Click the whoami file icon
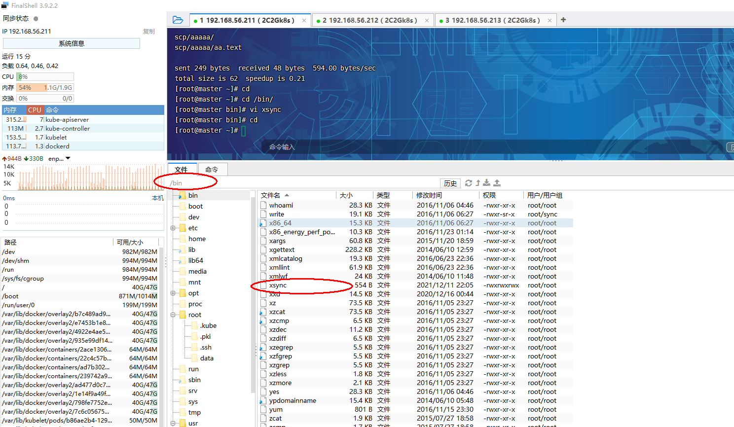 coord(263,205)
